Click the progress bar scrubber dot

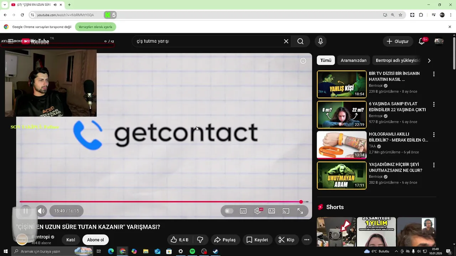point(301,202)
